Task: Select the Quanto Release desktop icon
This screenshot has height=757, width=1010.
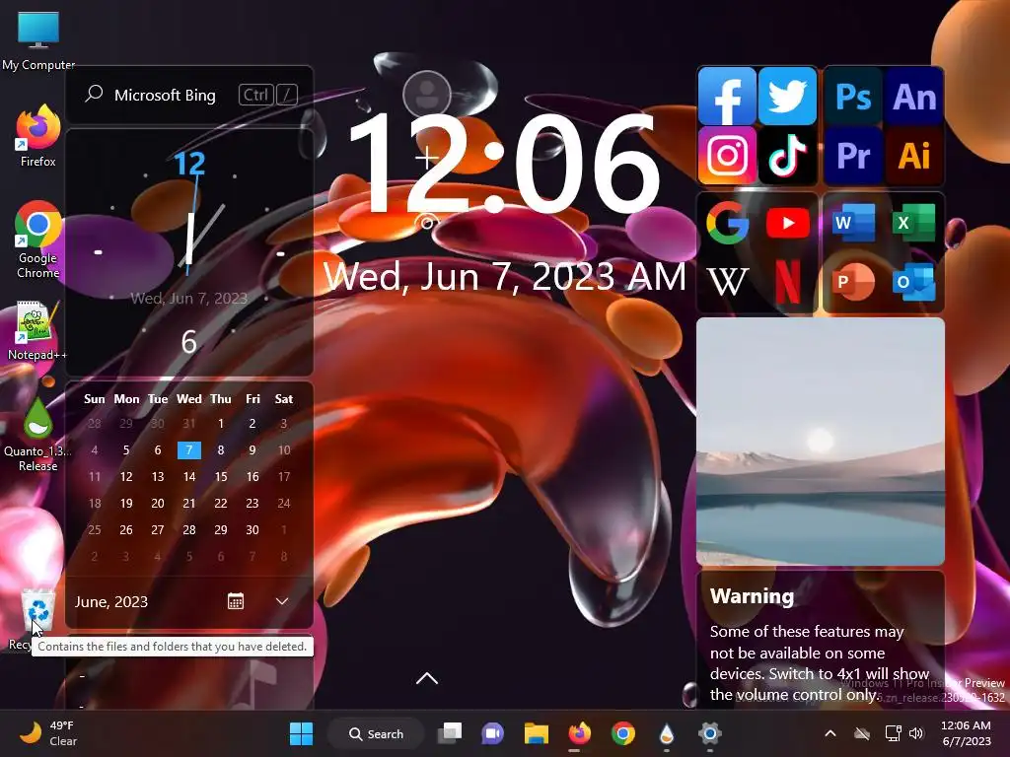Action: coord(38,435)
